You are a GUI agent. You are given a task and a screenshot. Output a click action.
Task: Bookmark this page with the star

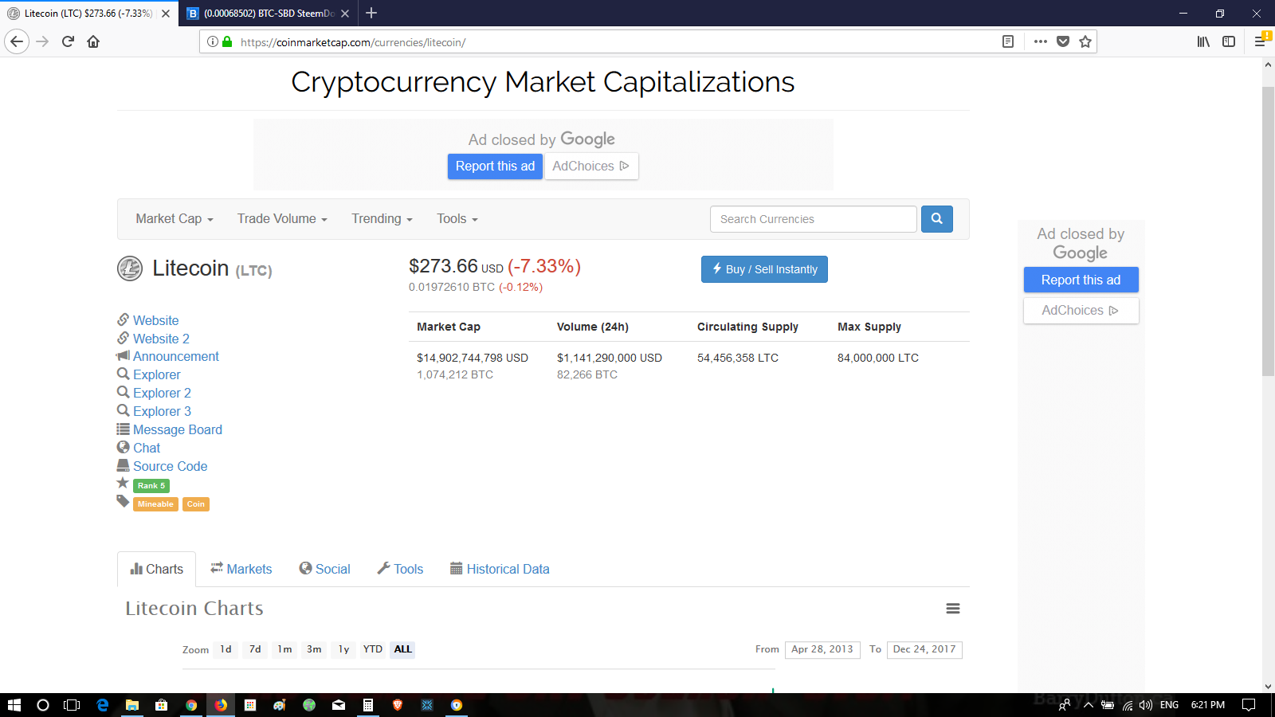pyautogui.click(x=1085, y=41)
